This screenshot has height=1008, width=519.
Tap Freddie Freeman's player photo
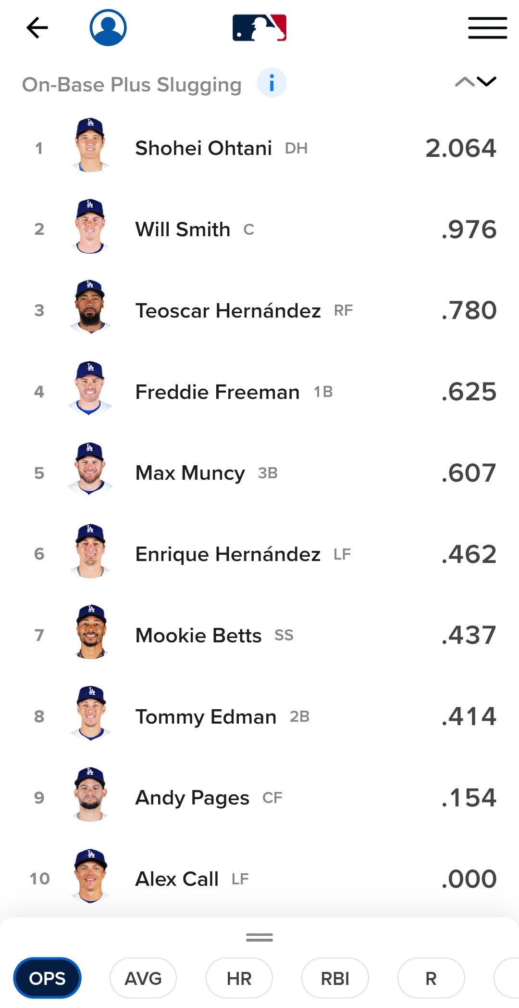(x=90, y=389)
